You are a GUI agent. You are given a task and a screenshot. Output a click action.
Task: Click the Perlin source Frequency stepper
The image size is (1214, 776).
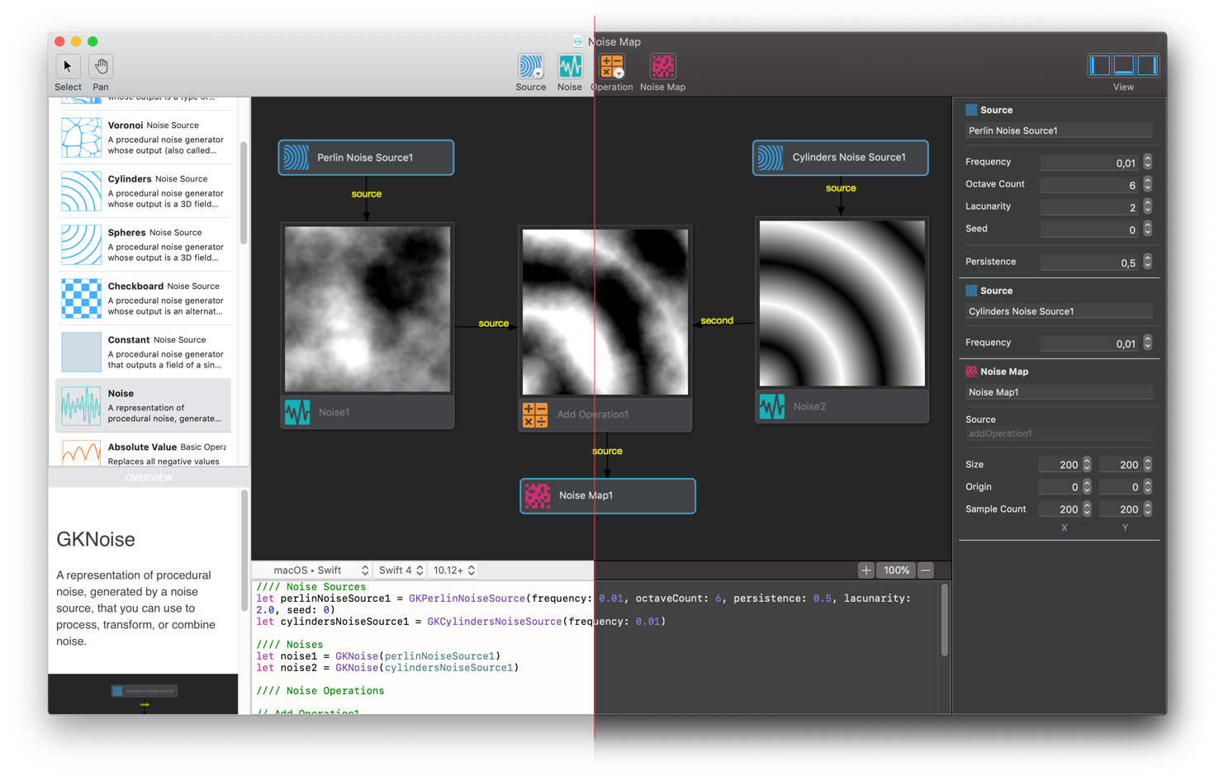[1148, 162]
